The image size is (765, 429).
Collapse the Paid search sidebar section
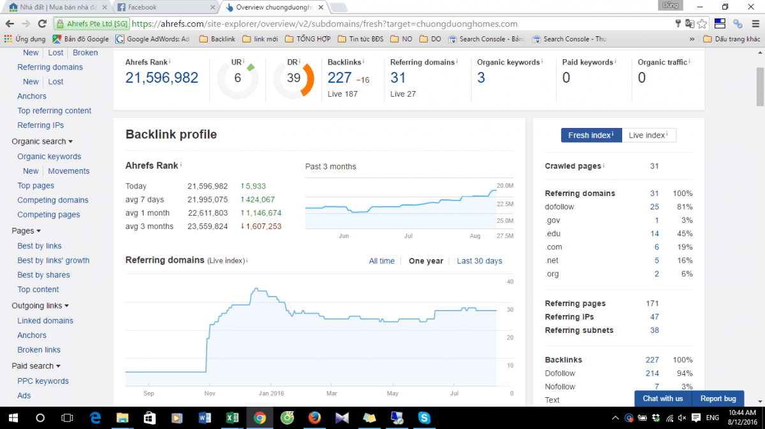36,366
